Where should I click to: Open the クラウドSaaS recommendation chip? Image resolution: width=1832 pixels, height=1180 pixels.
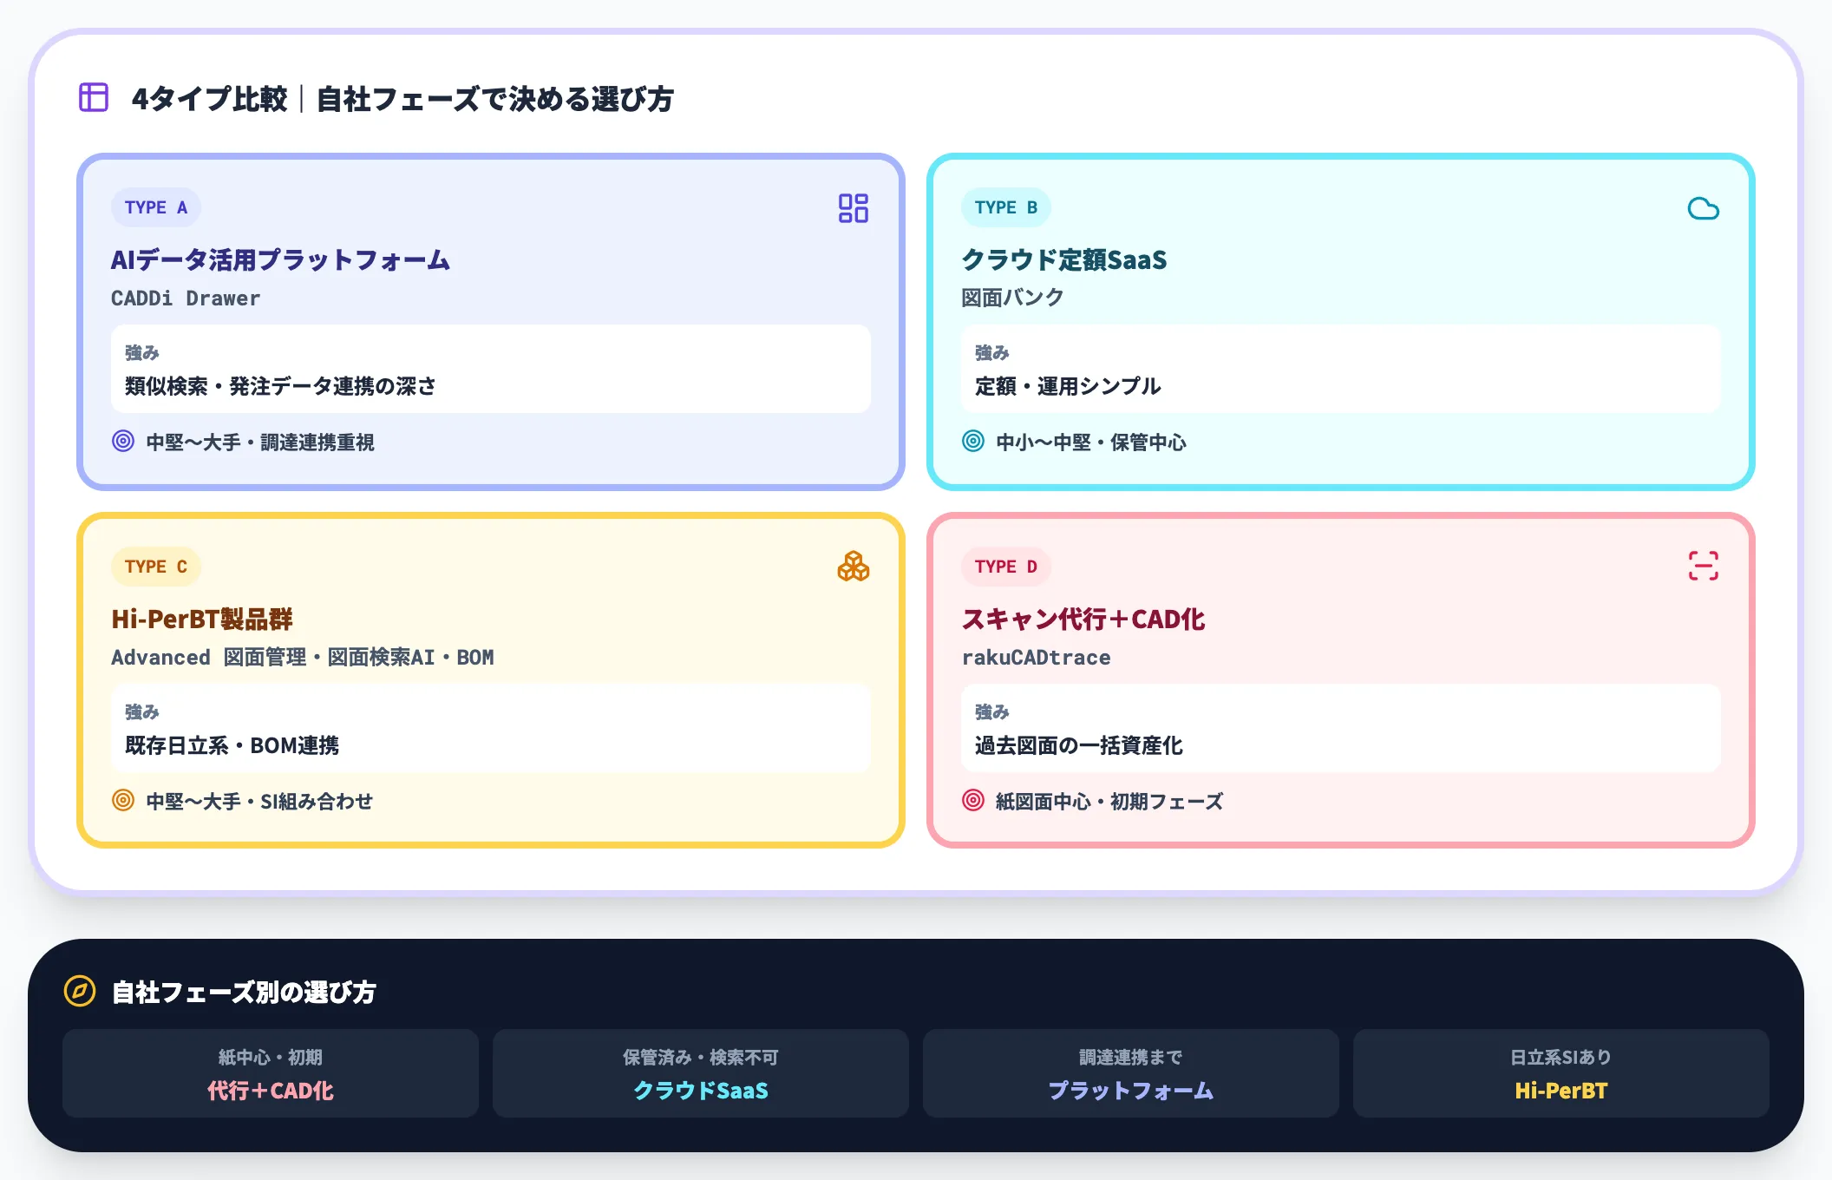click(700, 1074)
